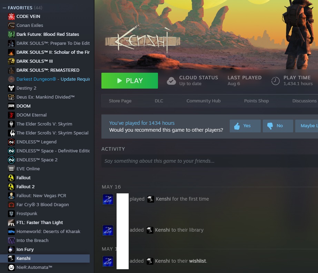Viewport: 318px width, 273px height.
Task: Click the Maybe Later button
Action: [x=307, y=126]
